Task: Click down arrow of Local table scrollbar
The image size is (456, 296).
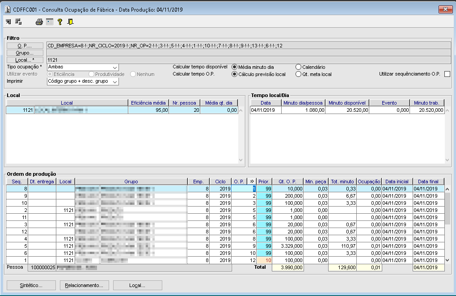Action: pyautogui.click(x=241, y=160)
